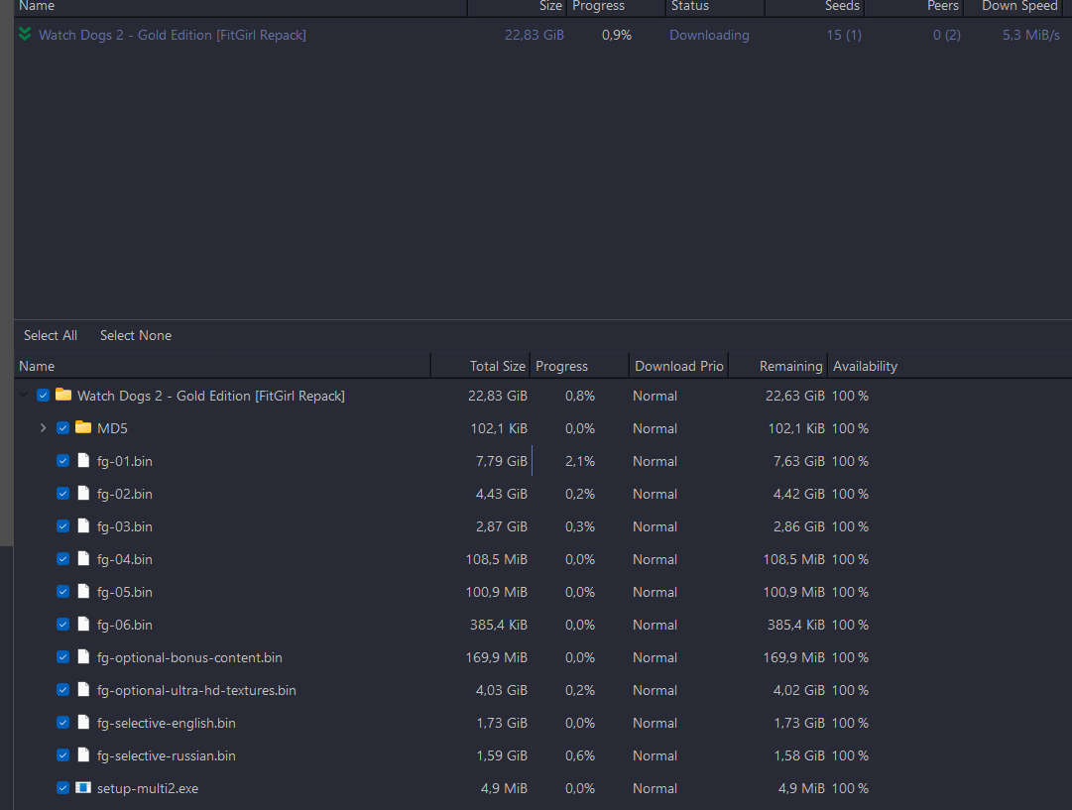Click the fg-04.bin file icon
Viewport: 1072px width, 810px height.
(x=83, y=558)
